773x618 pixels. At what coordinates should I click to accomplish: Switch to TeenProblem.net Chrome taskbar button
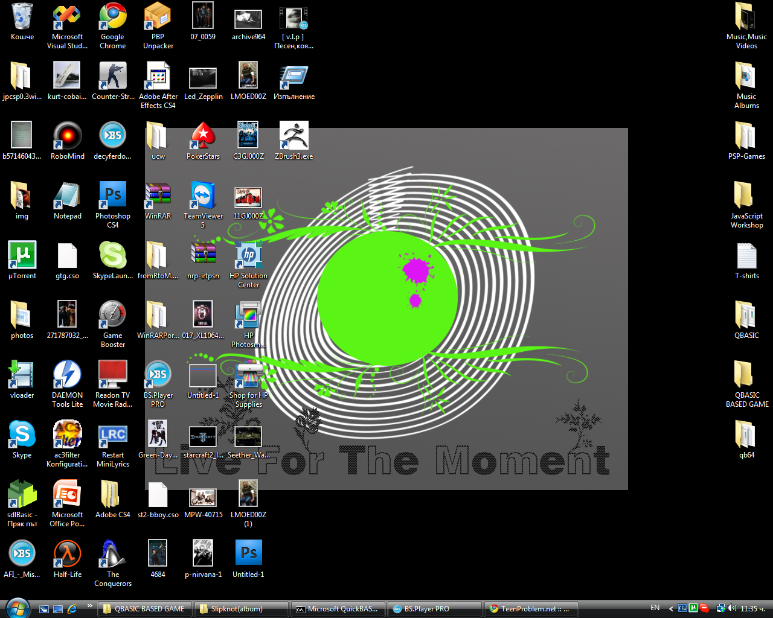[x=531, y=609]
